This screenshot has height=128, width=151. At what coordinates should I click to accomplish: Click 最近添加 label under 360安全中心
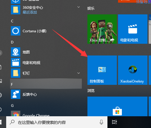(30, 12)
